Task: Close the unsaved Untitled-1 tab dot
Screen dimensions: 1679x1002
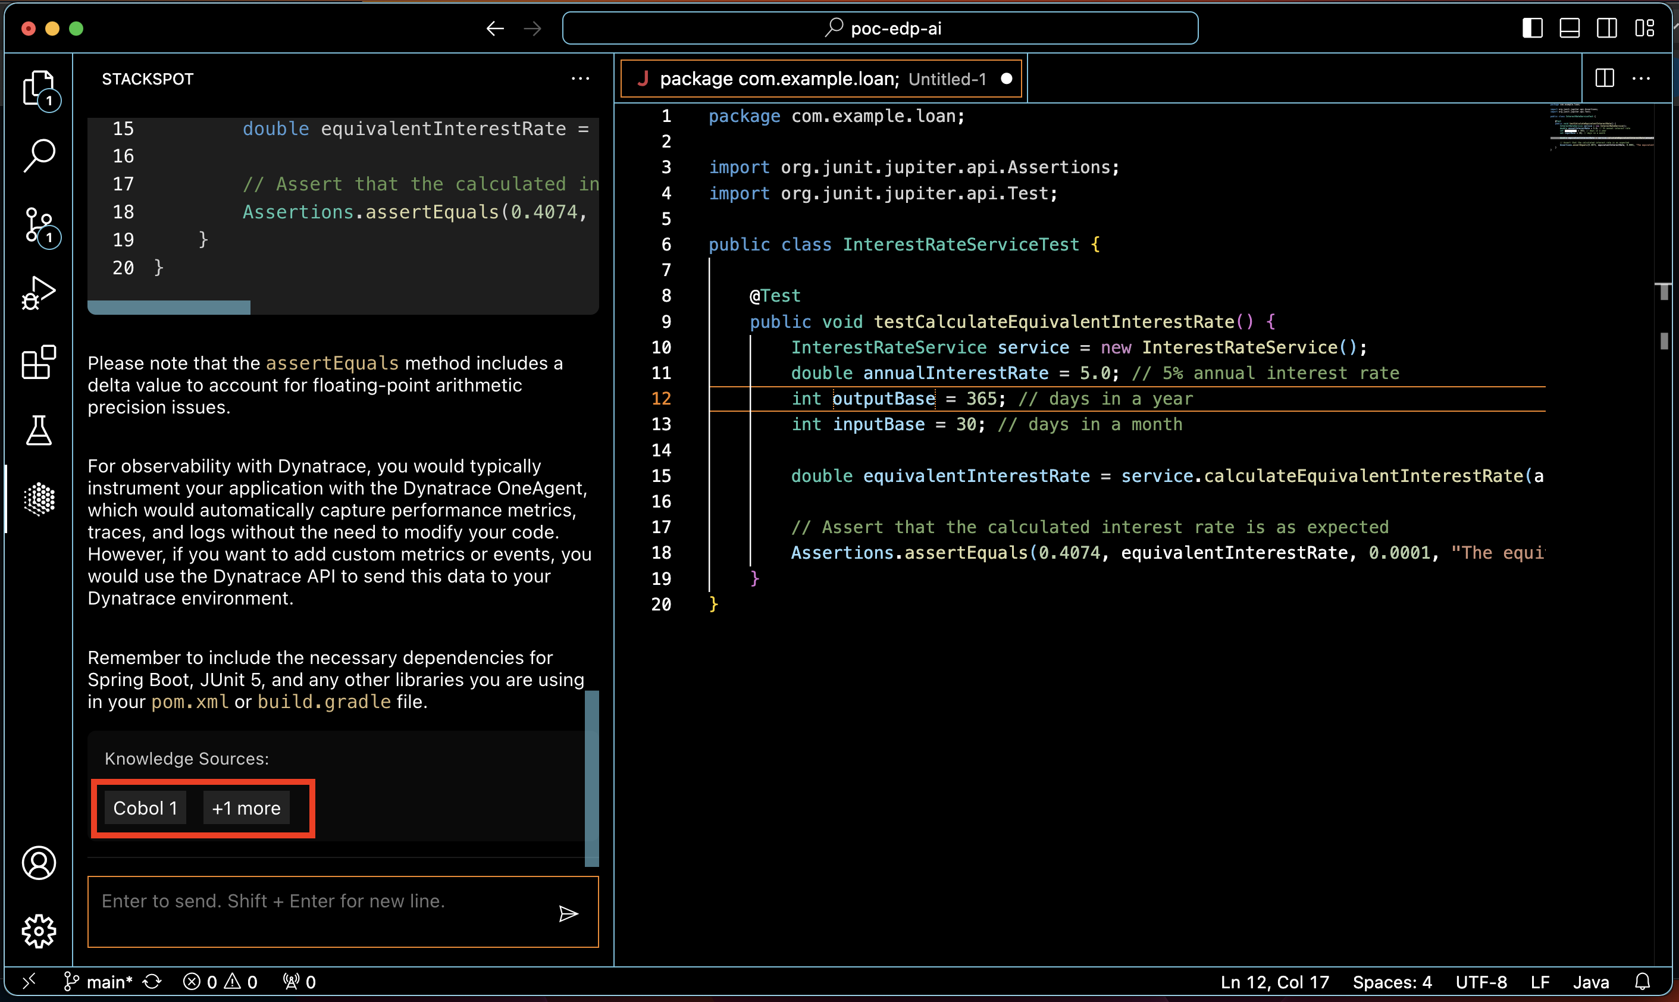Action: (x=1006, y=79)
